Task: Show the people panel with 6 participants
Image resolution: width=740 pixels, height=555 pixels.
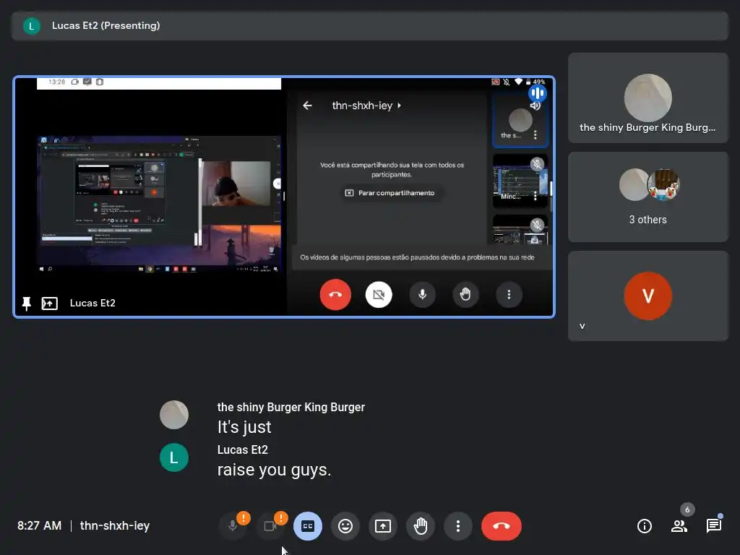Action: coord(679,526)
